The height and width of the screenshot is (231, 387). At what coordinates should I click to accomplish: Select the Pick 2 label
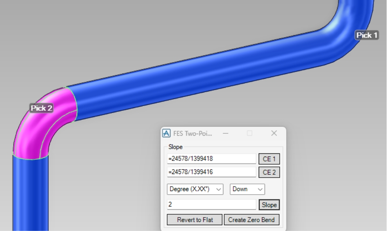42,108
